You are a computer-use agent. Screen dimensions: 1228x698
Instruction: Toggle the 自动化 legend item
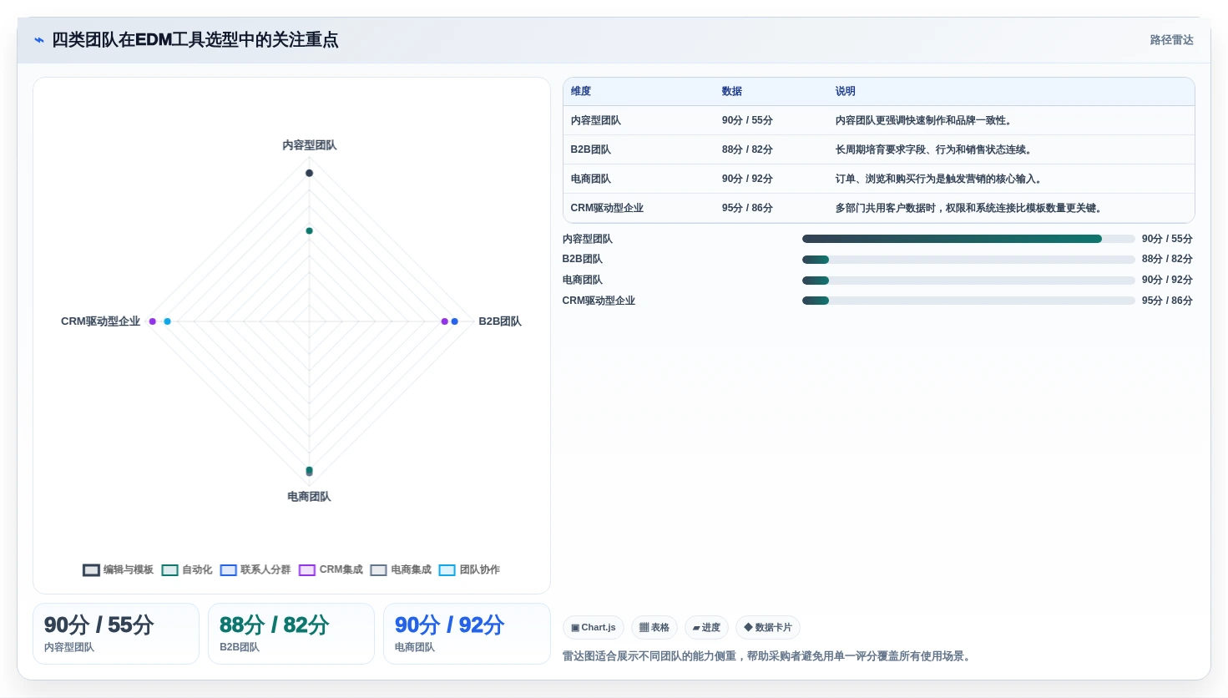[187, 569]
